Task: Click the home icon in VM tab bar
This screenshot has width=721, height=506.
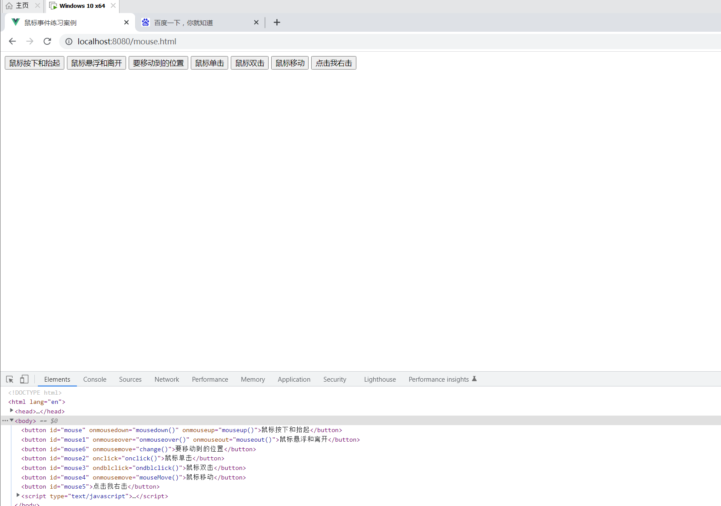Action: [9, 6]
